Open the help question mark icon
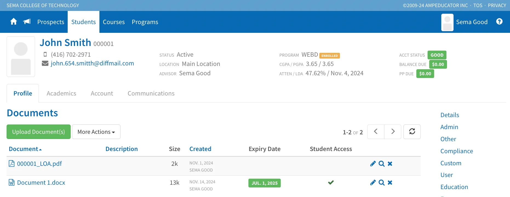 (499, 22)
